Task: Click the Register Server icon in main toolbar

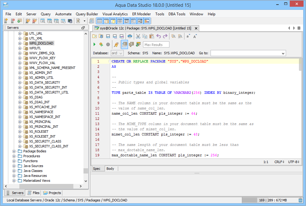Action: [6, 21]
